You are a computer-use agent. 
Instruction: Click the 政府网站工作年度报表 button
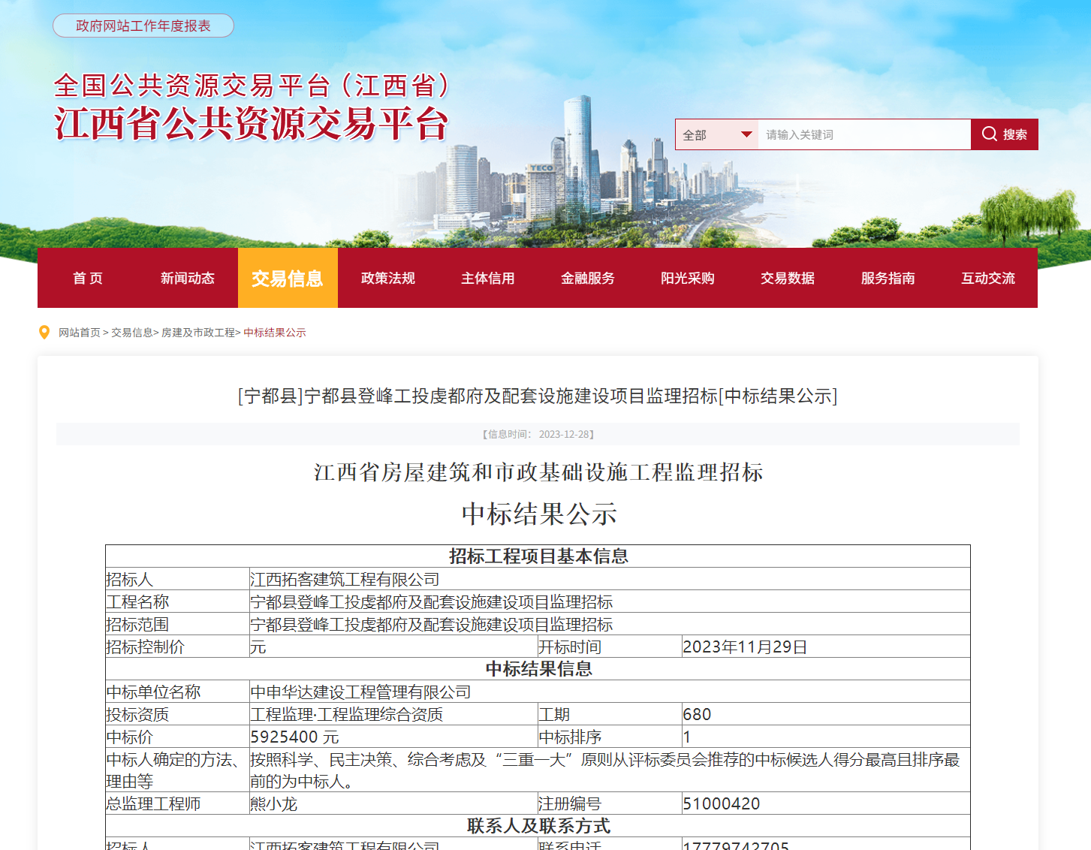pyautogui.click(x=143, y=25)
